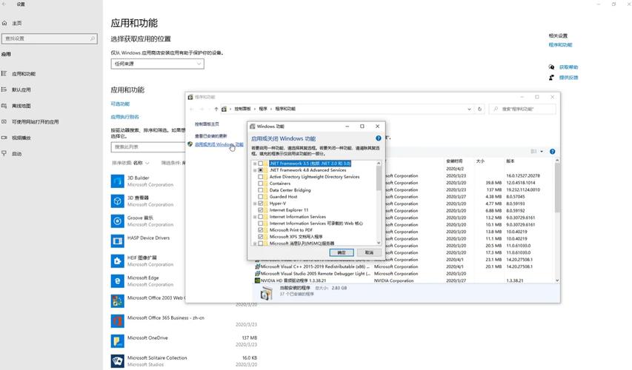632x370 pixels.
Task: Click the search magnifier in Settings find box
Action: click(93, 38)
